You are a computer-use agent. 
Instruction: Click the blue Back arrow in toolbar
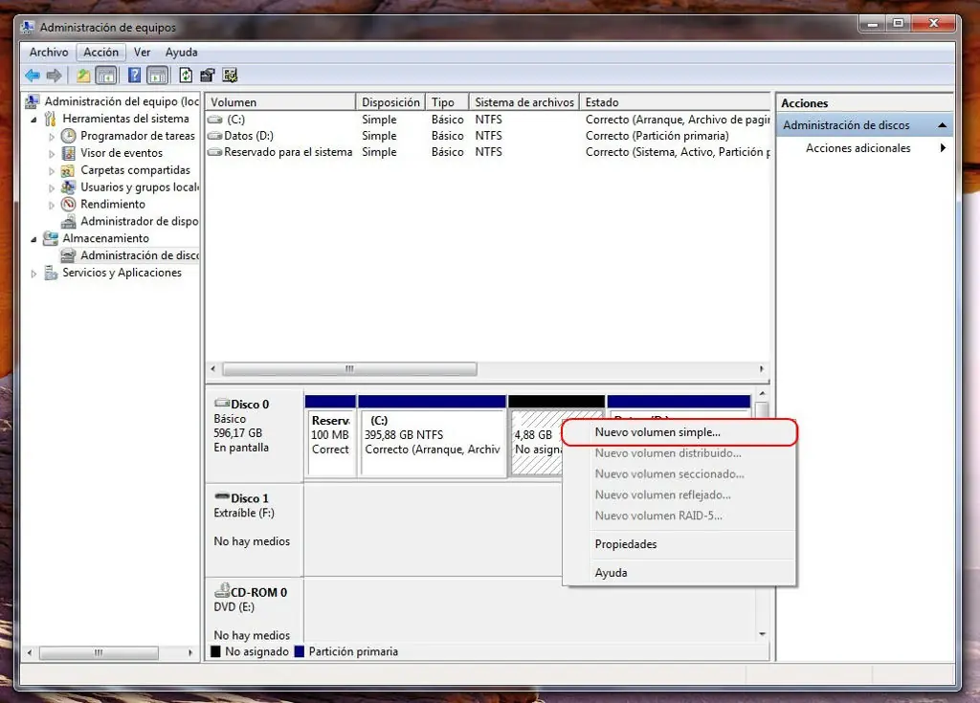pos(33,76)
